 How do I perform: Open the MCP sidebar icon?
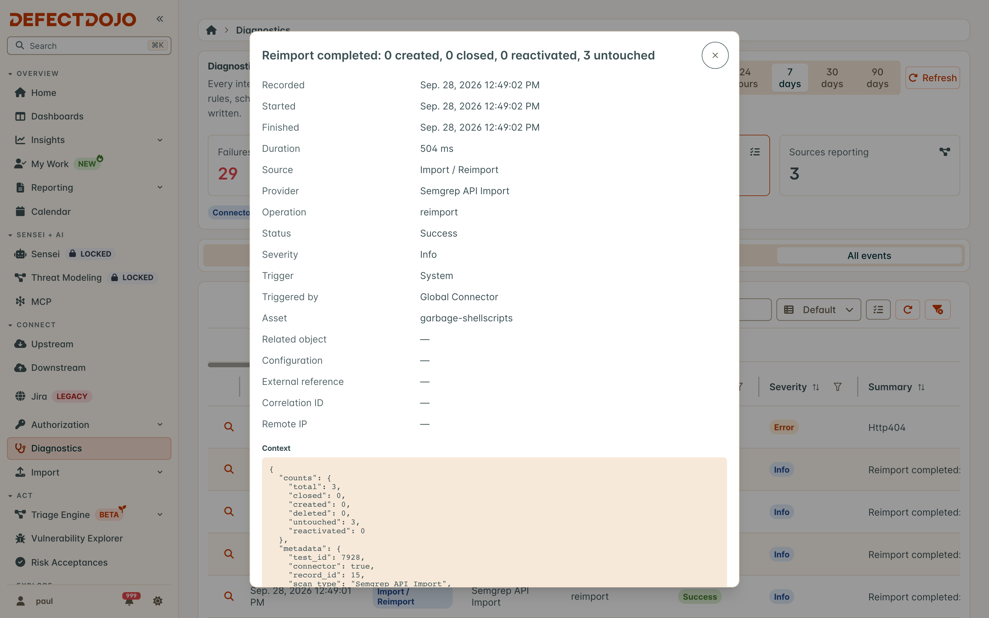coord(20,301)
